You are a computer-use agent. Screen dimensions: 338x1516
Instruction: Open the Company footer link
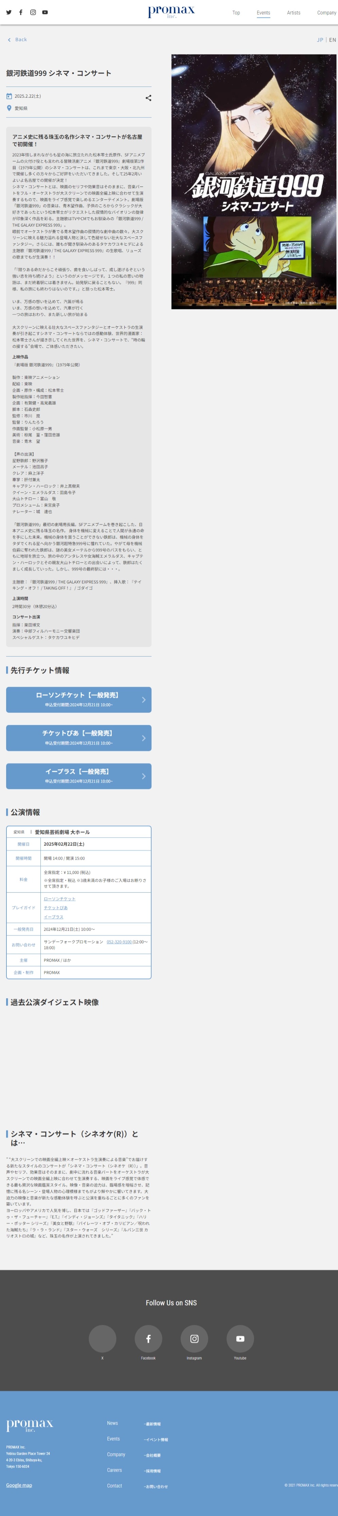click(116, 1455)
